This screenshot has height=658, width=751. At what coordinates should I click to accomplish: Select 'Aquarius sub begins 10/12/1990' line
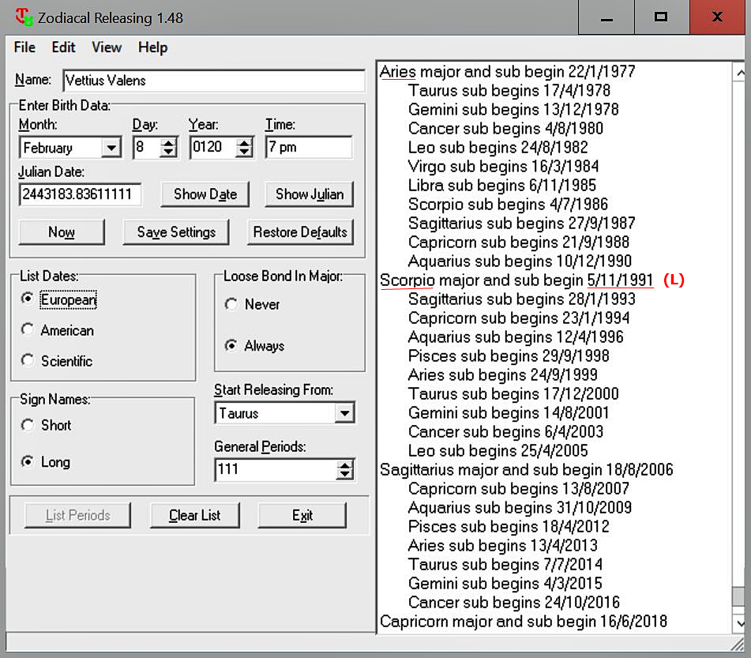pos(520,261)
